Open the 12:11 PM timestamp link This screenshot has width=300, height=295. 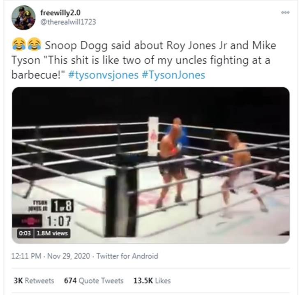[x=26, y=256]
